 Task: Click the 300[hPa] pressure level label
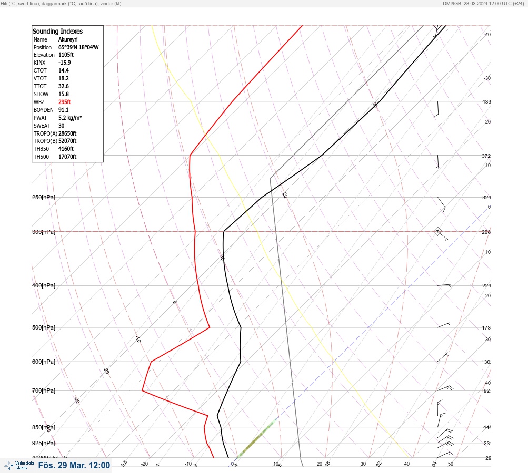pyautogui.click(x=44, y=232)
